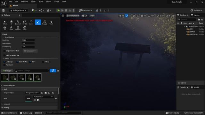The image size is (205, 115).
Task: Switch to the Erase tool
Action: (x=11, y=28)
